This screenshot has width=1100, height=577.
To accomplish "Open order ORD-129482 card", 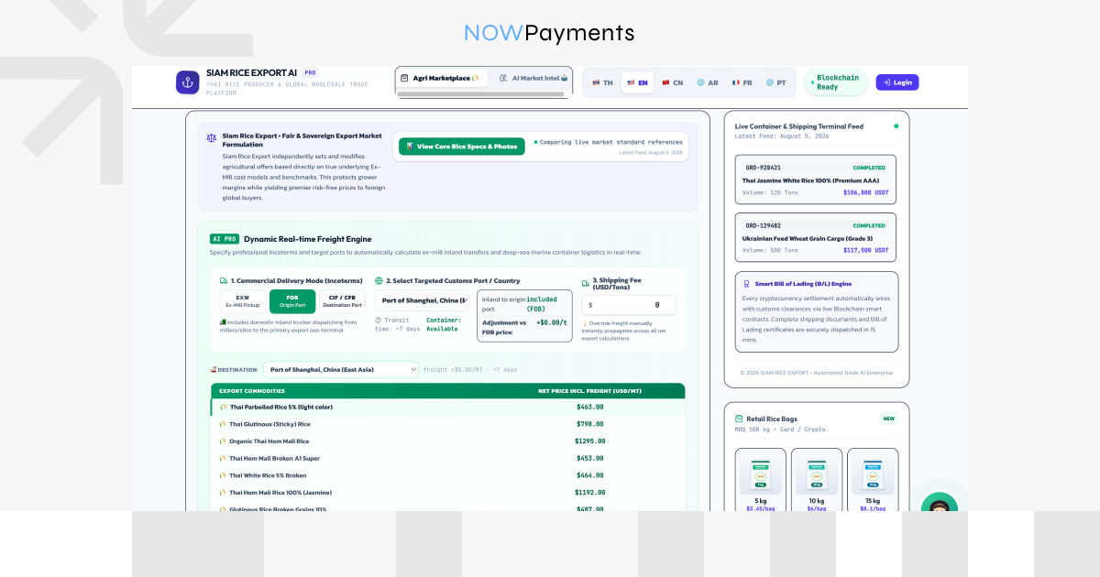I will point(815,237).
